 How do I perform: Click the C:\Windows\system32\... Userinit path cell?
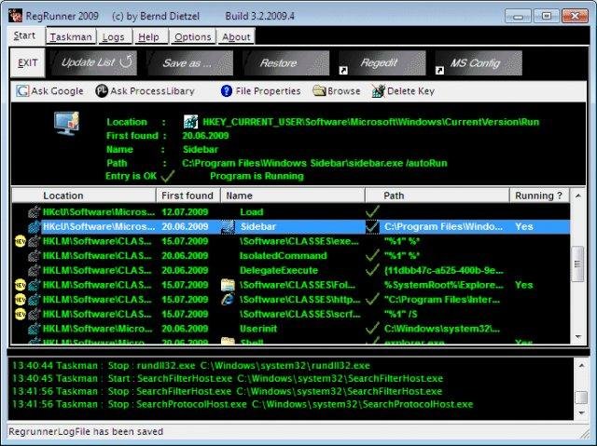[442, 329]
